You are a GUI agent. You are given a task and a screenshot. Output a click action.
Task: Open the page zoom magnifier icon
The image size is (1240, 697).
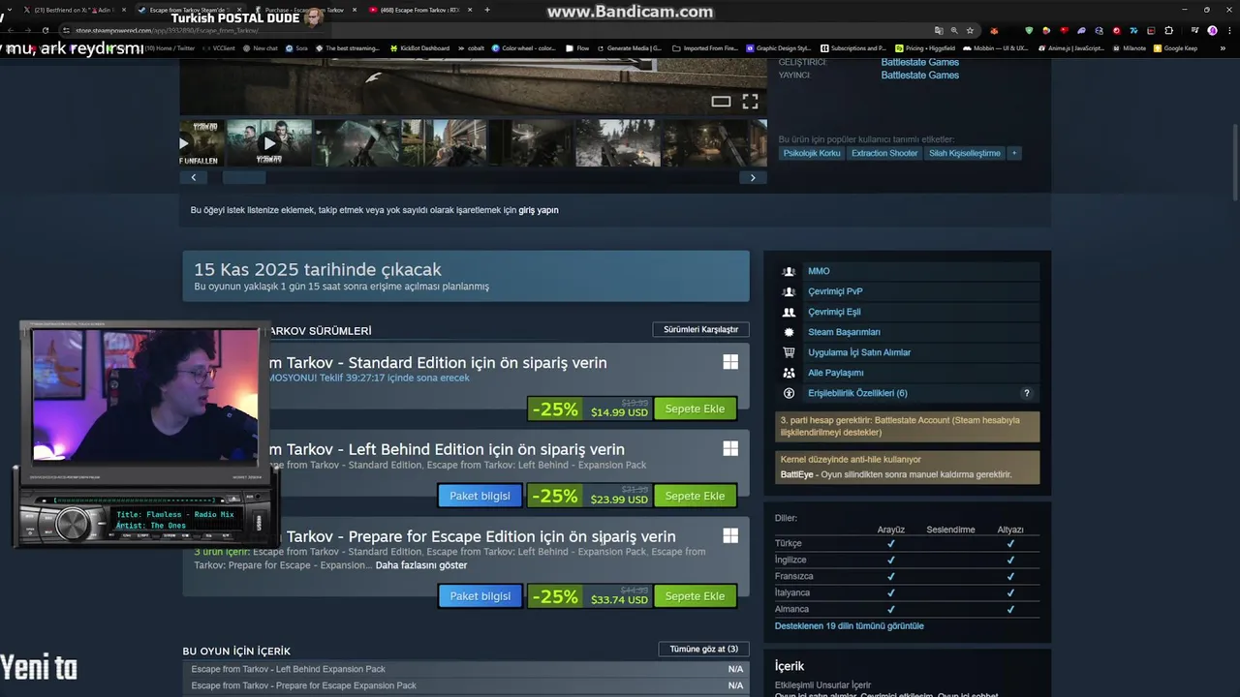pyautogui.click(x=954, y=30)
